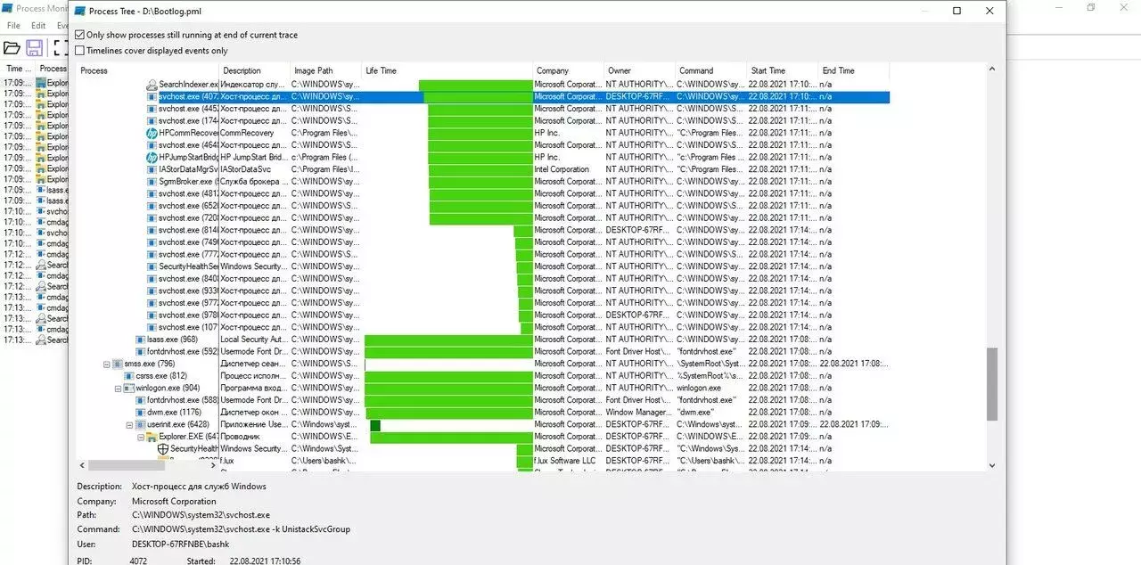Viewport: 1141px width, 565px height.
Task: Click the icon of SecurityHealthService with Windows Security description
Action: pos(152,266)
